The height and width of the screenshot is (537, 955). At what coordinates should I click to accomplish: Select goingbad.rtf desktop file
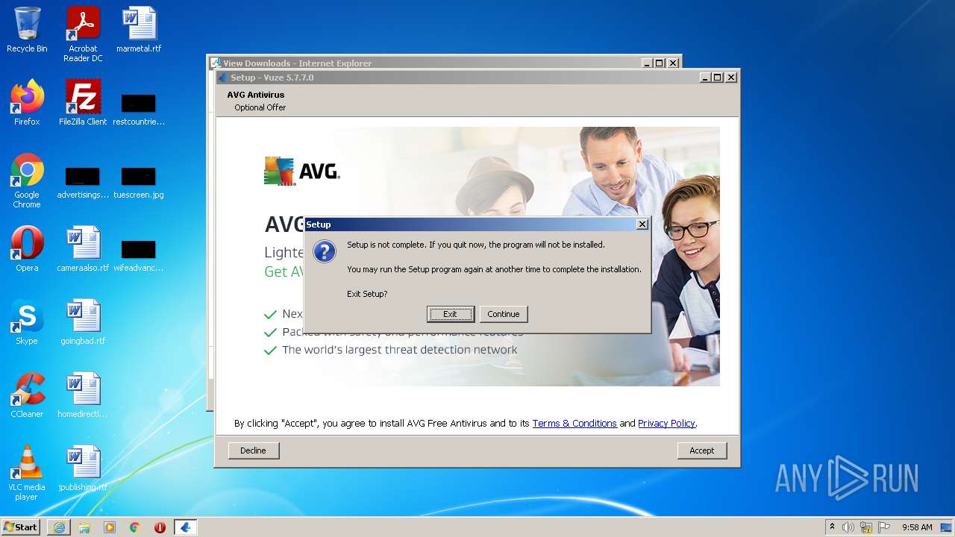83,322
